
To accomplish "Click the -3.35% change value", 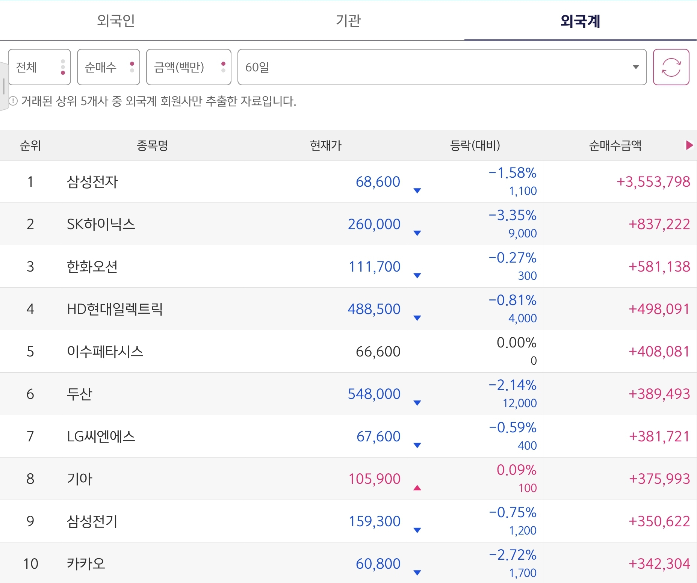I will [513, 215].
